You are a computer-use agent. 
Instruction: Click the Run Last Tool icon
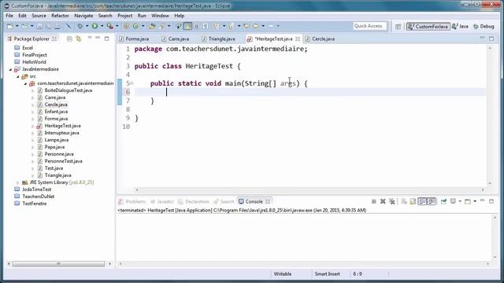(110, 26)
